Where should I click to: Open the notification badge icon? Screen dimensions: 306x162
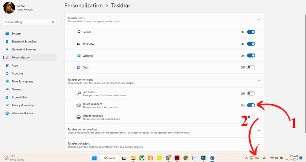click(x=301, y=158)
